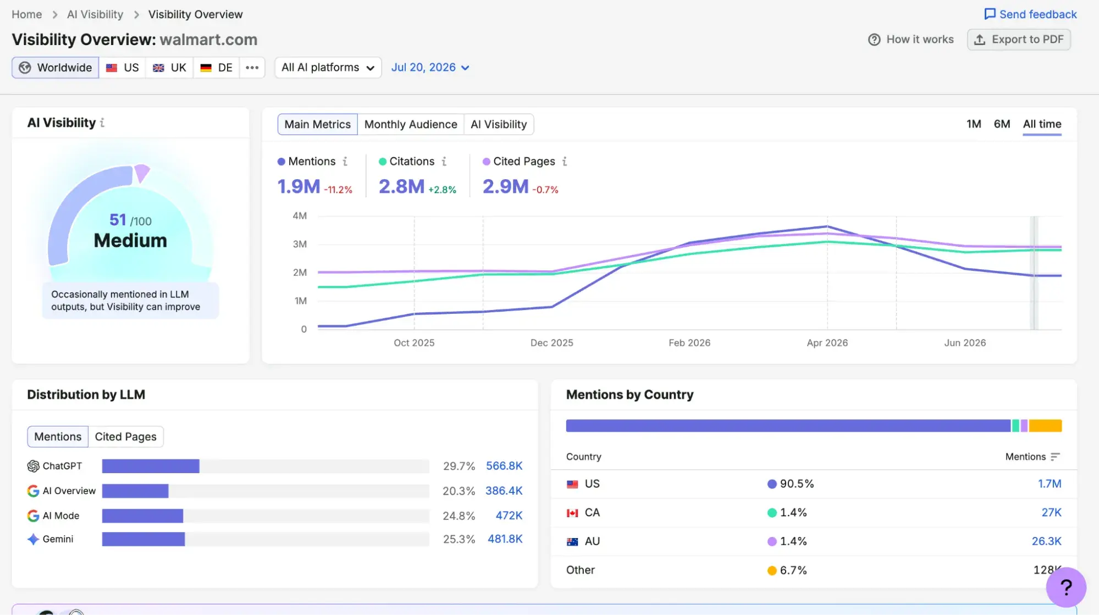Open the Cited Pages metric info icon
Image resolution: width=1099 pixels, height=615 pixels.
[x=565, y=162]
